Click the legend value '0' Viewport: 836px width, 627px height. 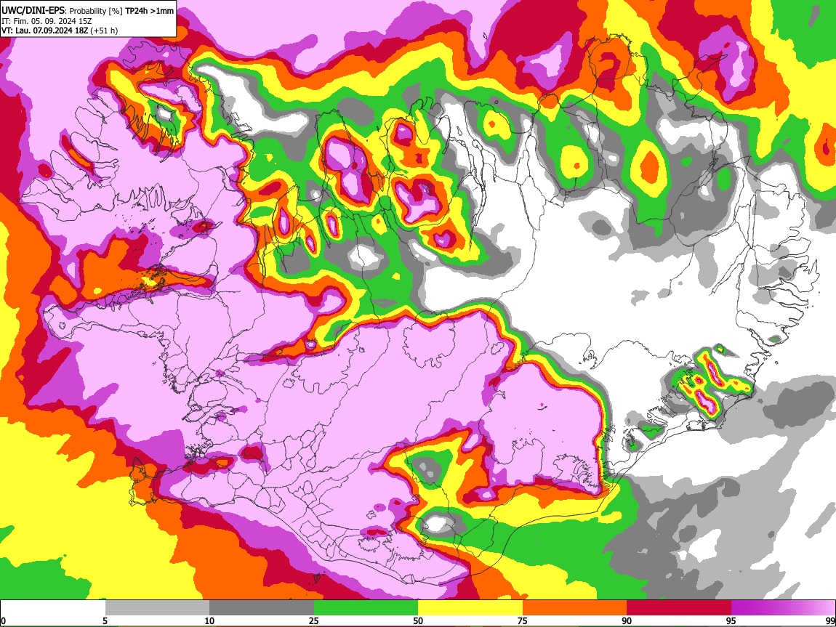click(3, 620)
